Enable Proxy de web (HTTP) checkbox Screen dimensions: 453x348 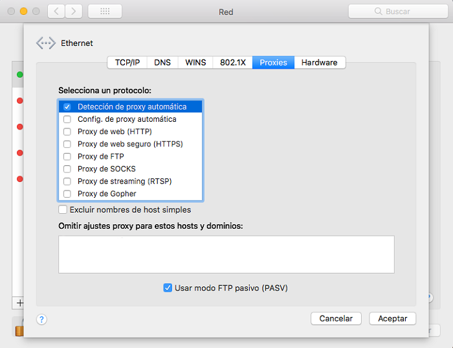click(x=67, y=132)
